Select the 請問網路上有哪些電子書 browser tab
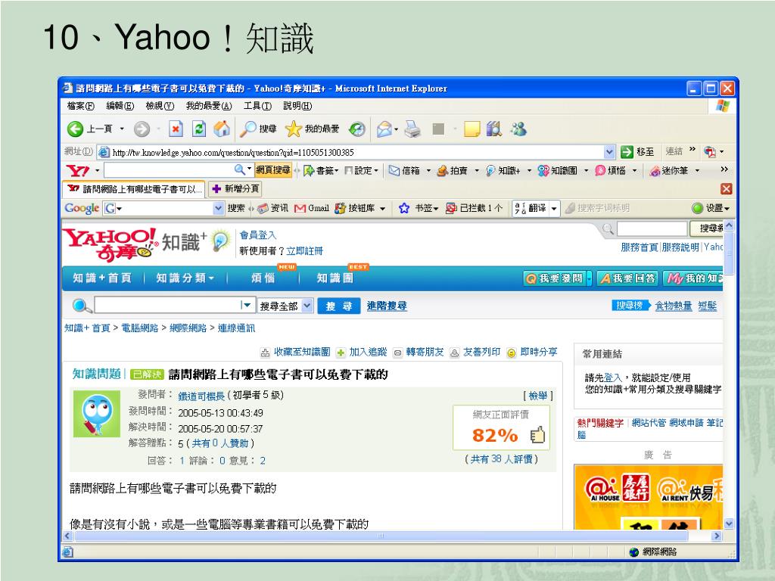The height and width of the screenshot is (581, 775). (x=135, y=188)
